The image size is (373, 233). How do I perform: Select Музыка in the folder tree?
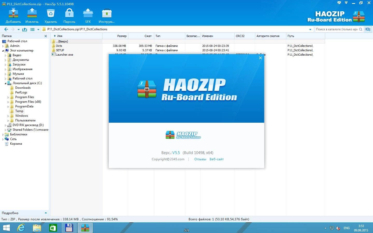18,74
